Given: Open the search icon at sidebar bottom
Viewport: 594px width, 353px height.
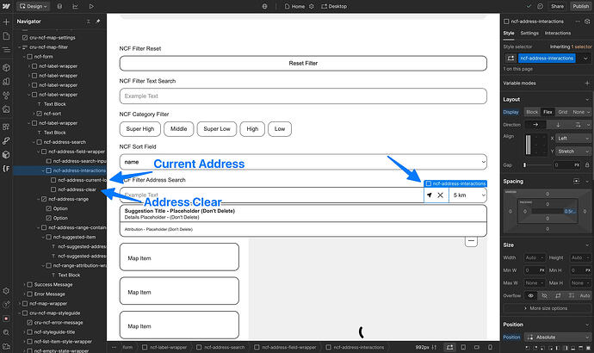Looking at the screenshot, I should 6,332.
